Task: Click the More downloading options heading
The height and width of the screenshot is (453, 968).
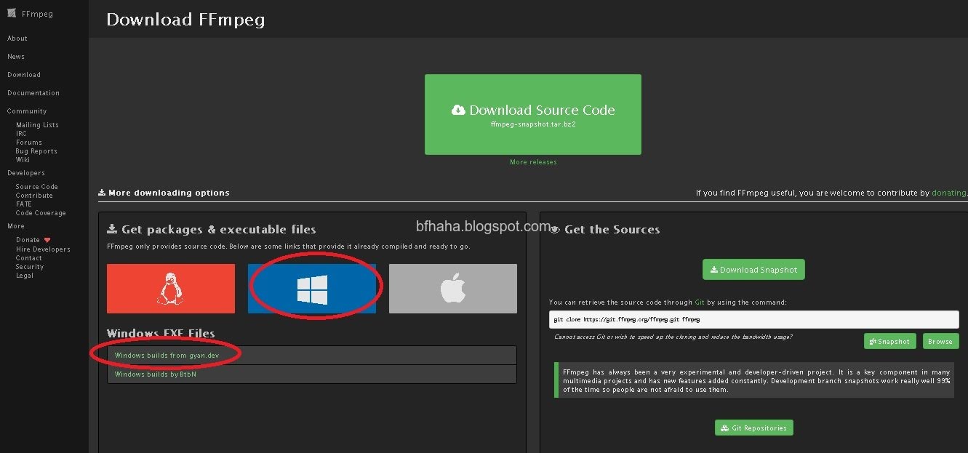Action: tap(164, 193)
